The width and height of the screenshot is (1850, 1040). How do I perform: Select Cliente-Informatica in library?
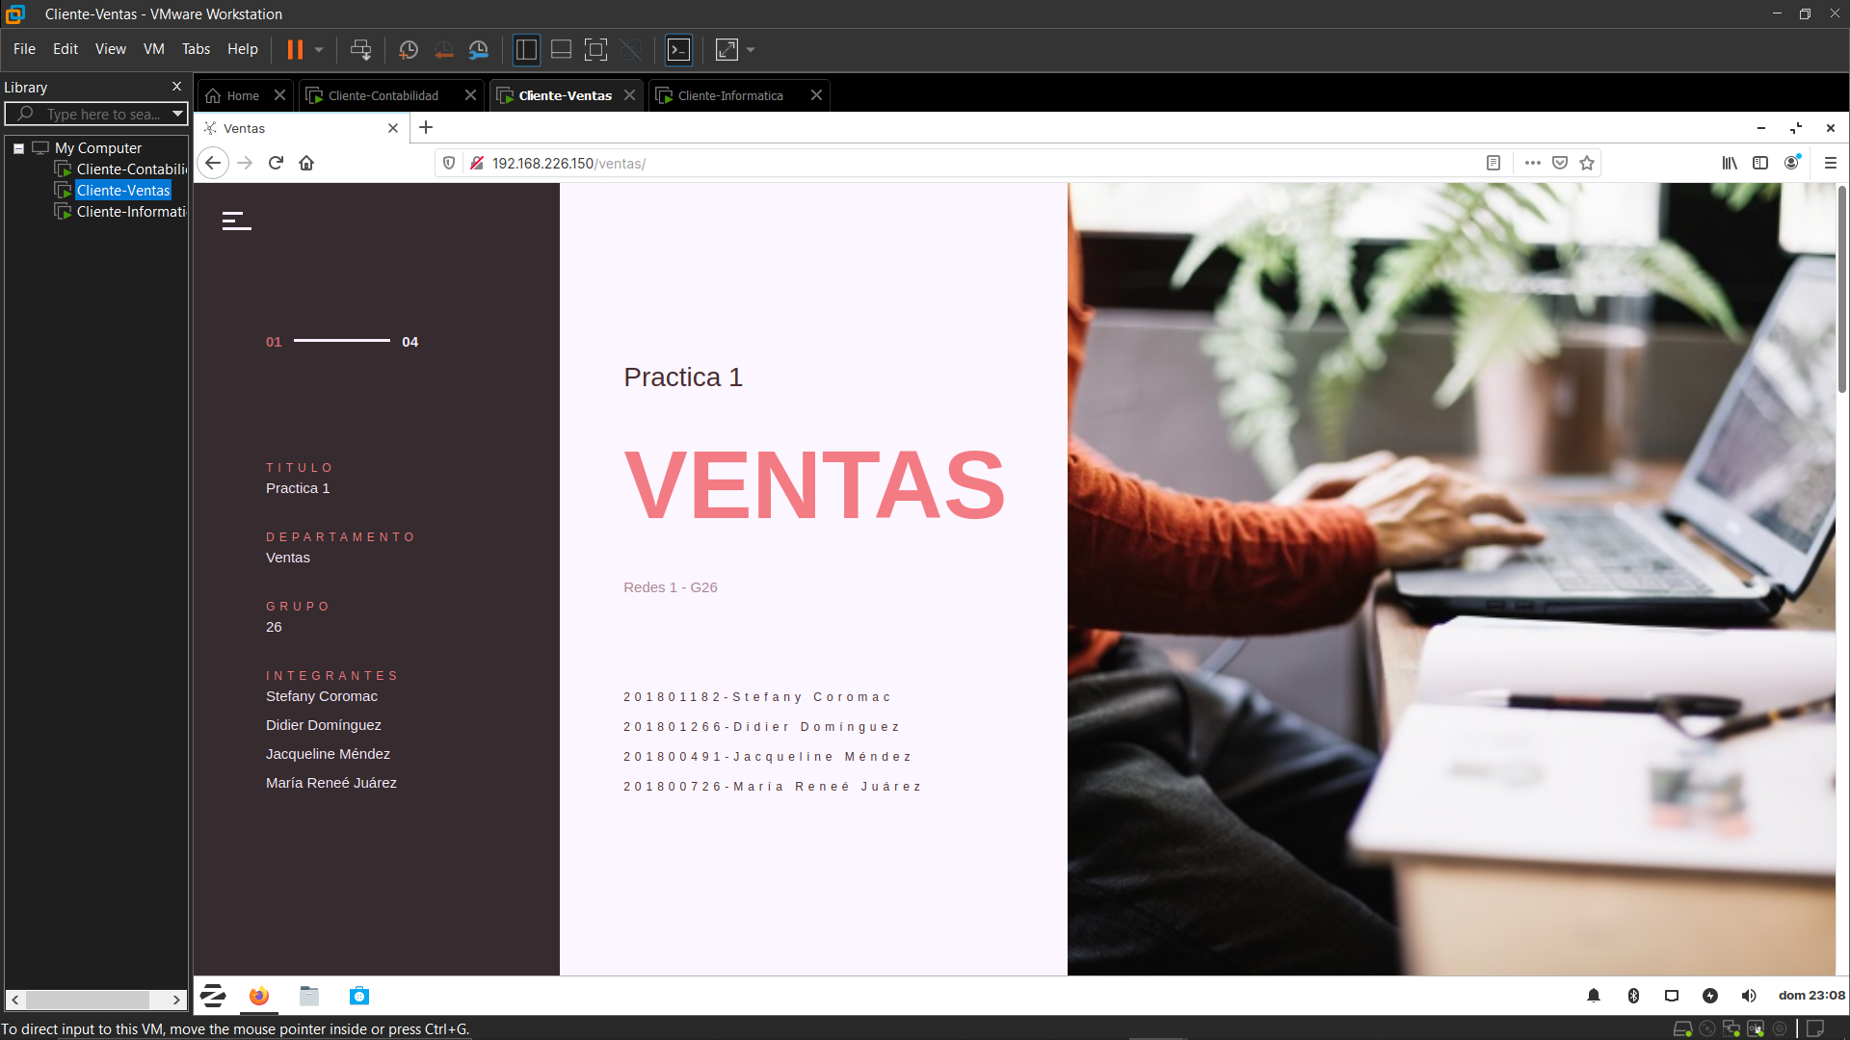click(130, 212)
